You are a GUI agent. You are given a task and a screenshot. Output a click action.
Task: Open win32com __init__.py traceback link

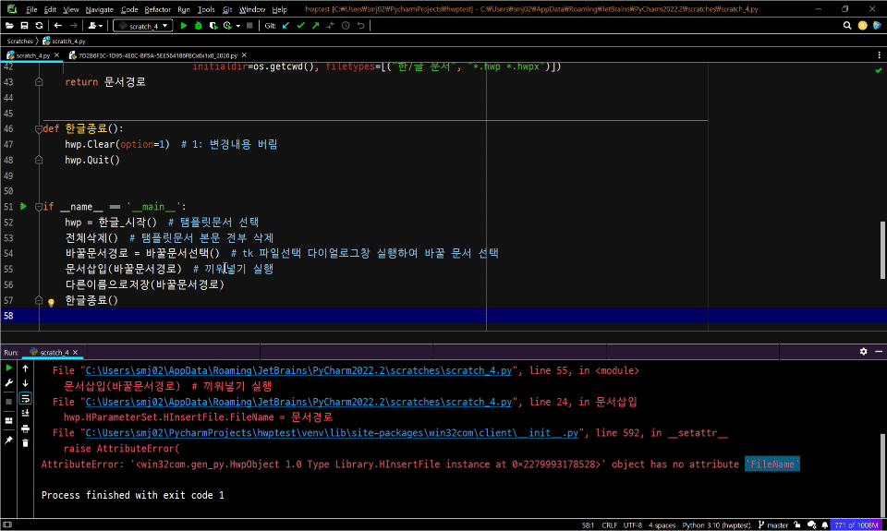tap(332, 432)
